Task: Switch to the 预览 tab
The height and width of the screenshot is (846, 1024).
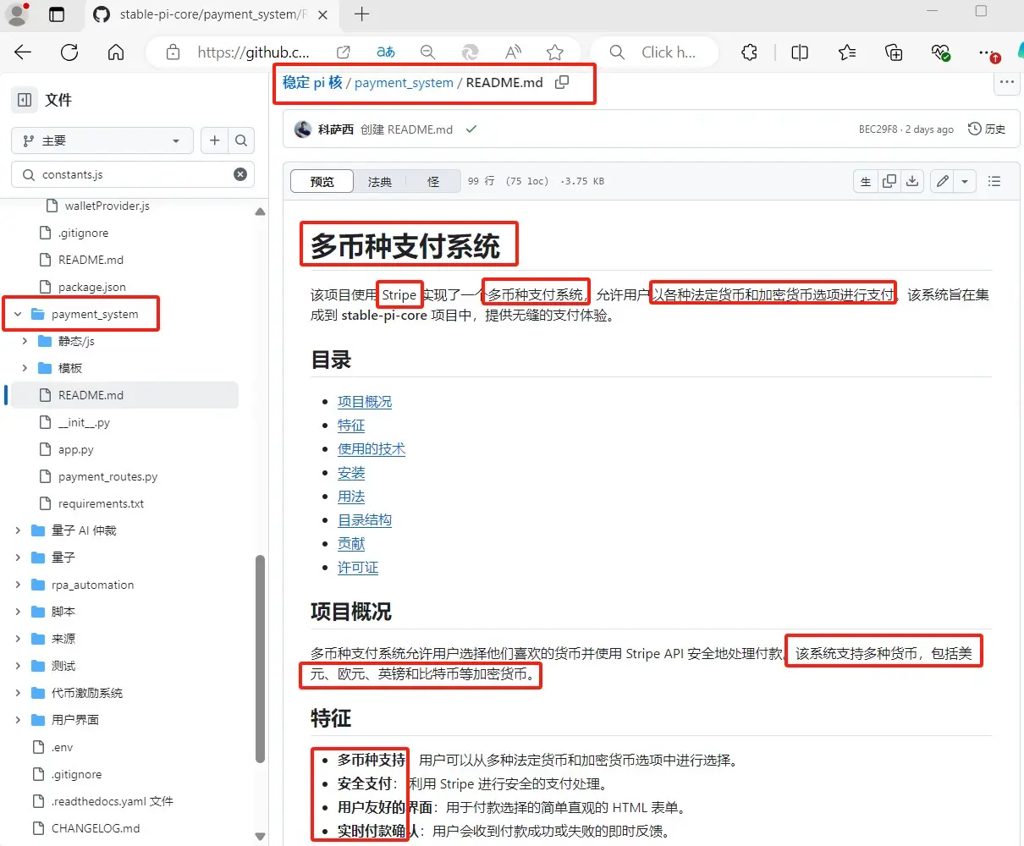Action: tap(322, 181)
